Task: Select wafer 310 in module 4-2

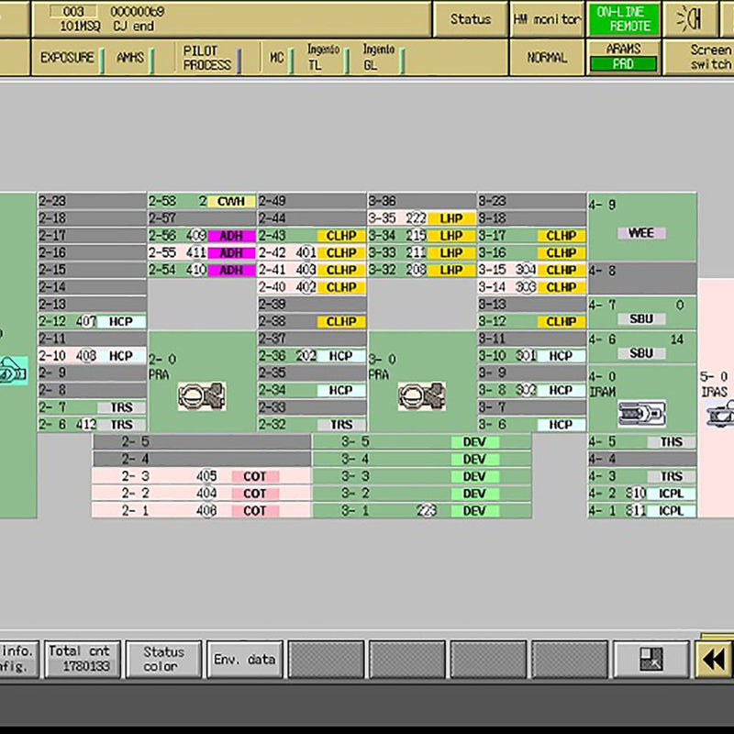Action: (636, 494)
